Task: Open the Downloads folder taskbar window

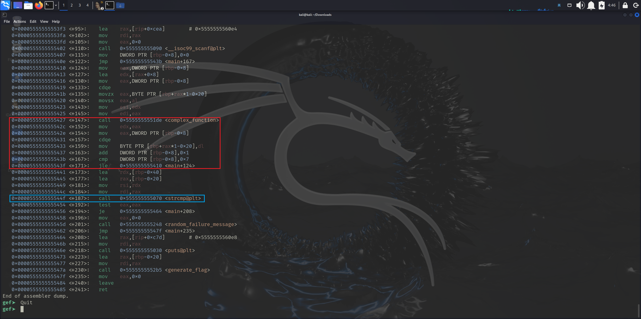Action: click(120, 5)
